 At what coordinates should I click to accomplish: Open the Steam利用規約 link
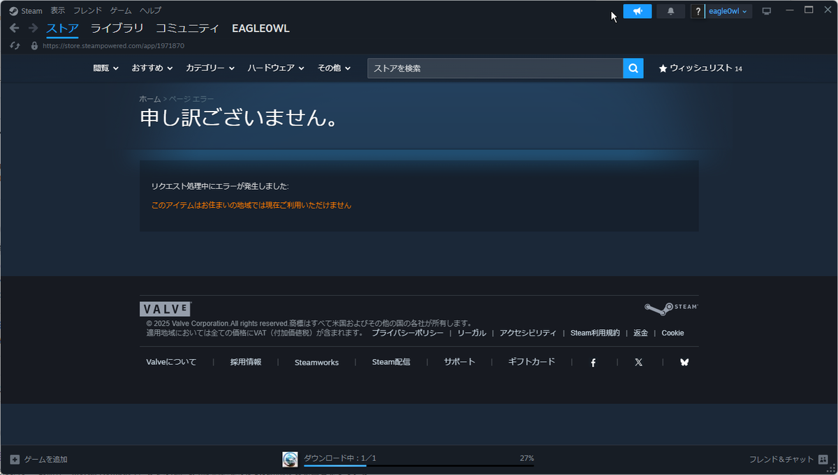point(595,333)
